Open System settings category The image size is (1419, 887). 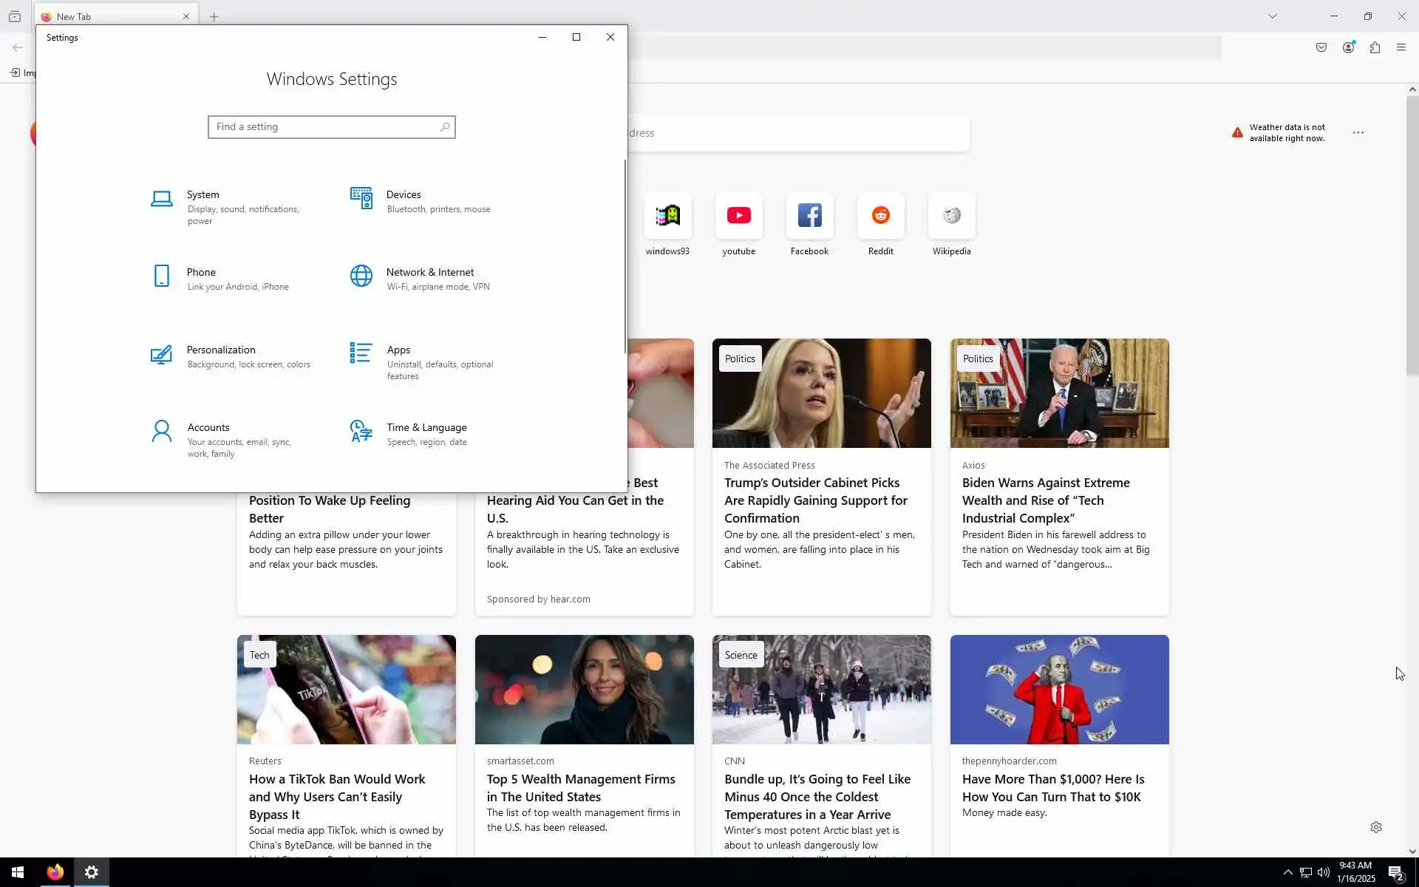[x=203, y=195]
